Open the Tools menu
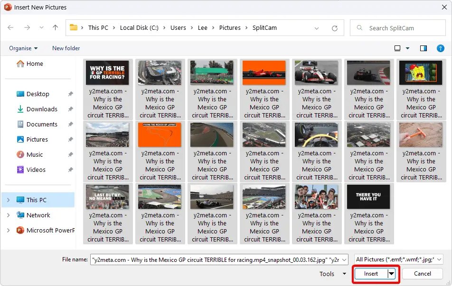 (x=332, y=274)
